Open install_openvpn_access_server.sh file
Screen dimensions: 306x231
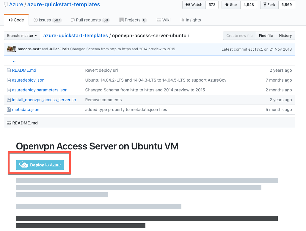point(44,100)
